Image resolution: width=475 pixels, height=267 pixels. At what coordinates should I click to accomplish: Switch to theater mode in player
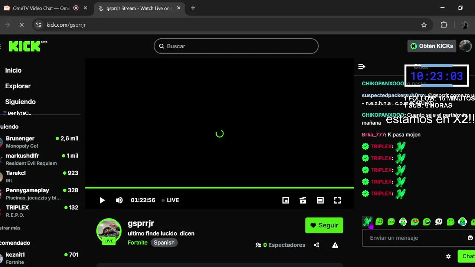pyautogui.click(x=320, y=200)
